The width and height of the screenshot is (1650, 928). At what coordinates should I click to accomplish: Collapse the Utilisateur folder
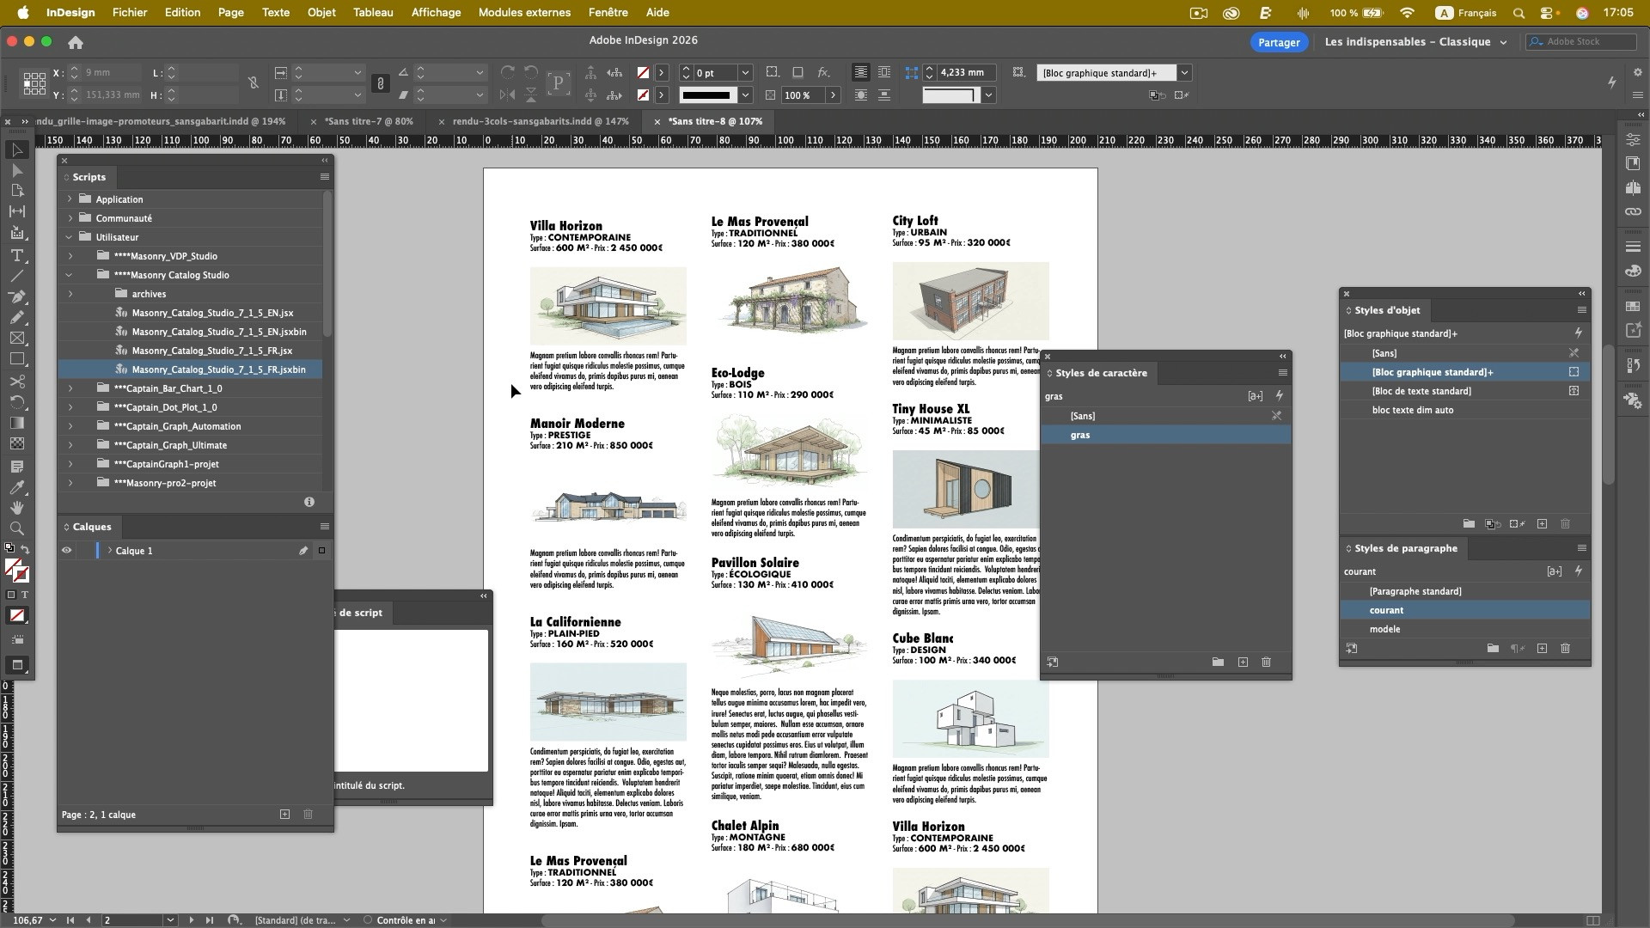point(69,237)
